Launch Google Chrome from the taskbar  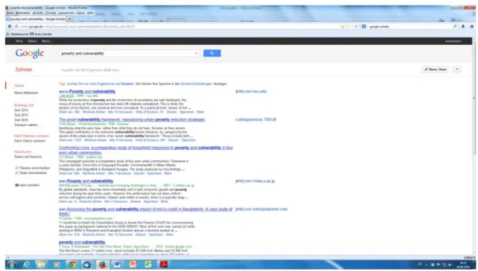click(x=72, y=264)
